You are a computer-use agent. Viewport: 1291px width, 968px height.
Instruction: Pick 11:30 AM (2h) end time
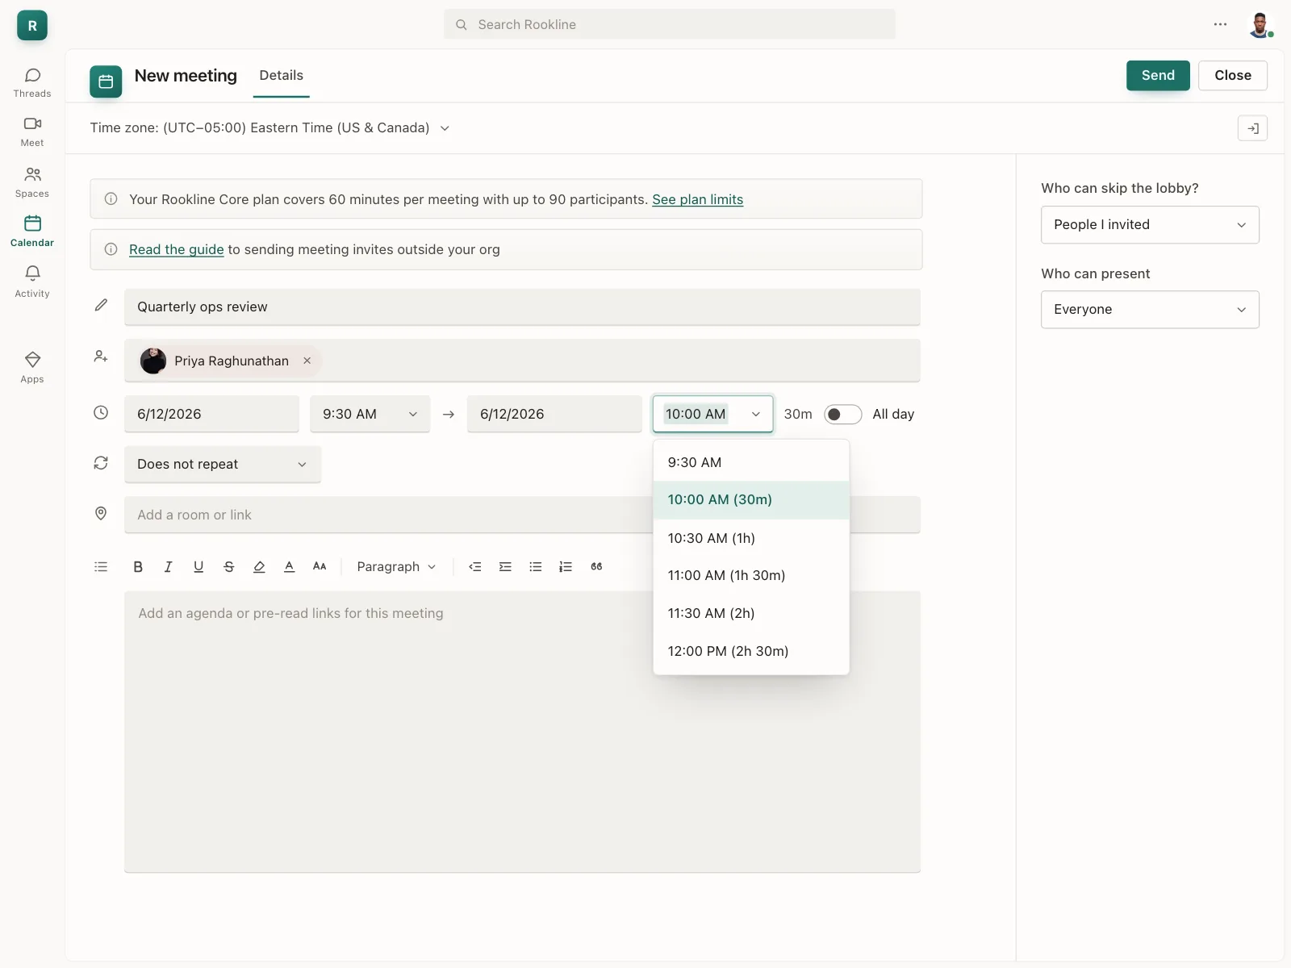(x=751, y=613)
